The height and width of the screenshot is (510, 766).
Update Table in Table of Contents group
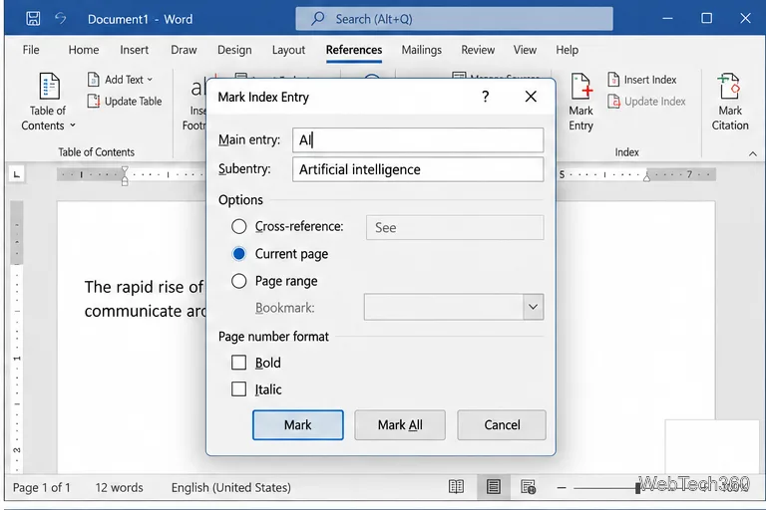pos(125,101)
